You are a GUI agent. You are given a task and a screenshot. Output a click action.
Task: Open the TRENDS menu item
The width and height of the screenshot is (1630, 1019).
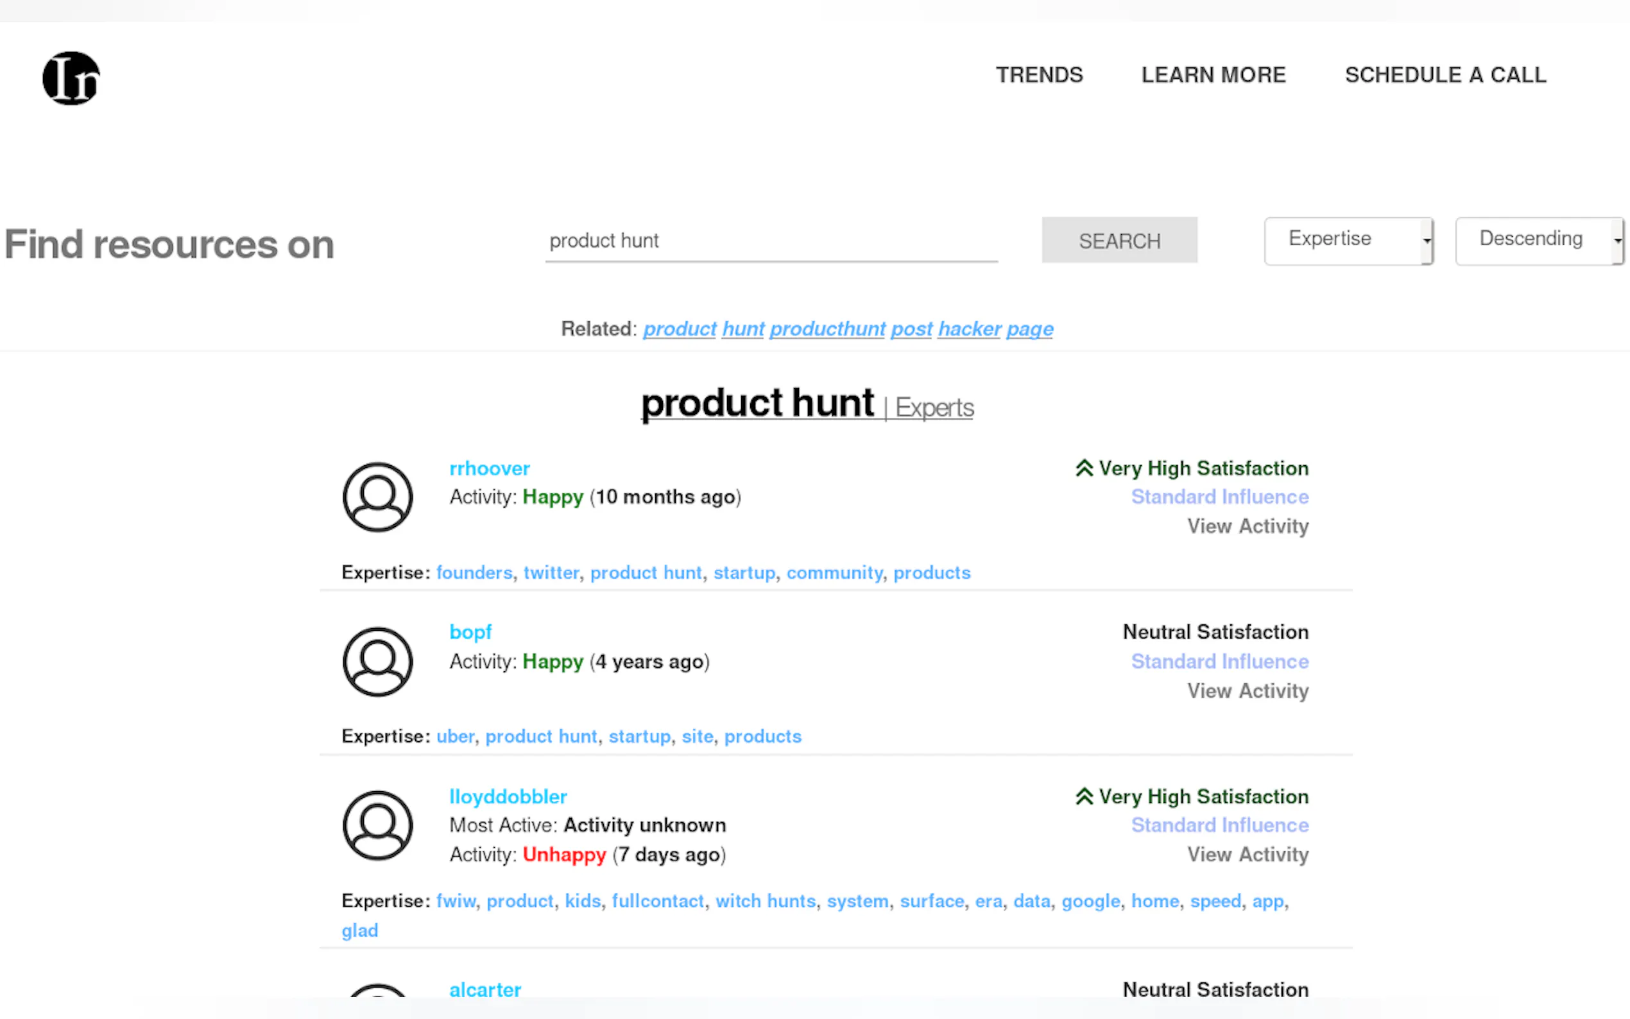click(1039, 75)
